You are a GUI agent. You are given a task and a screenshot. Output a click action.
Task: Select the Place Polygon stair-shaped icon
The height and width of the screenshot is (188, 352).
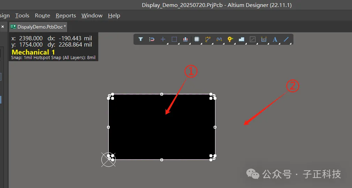(x=242, y=39)
